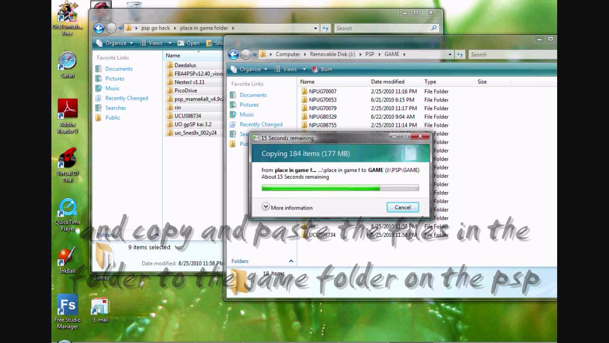
Task: Launch InkBall desktop shortcut
Action: (68, 261)
